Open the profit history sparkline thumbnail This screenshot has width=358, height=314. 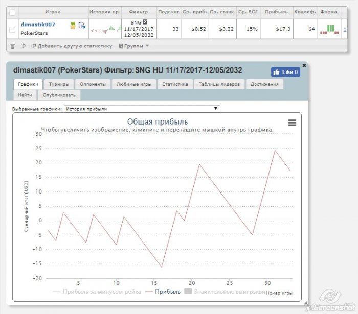(105, 29)
